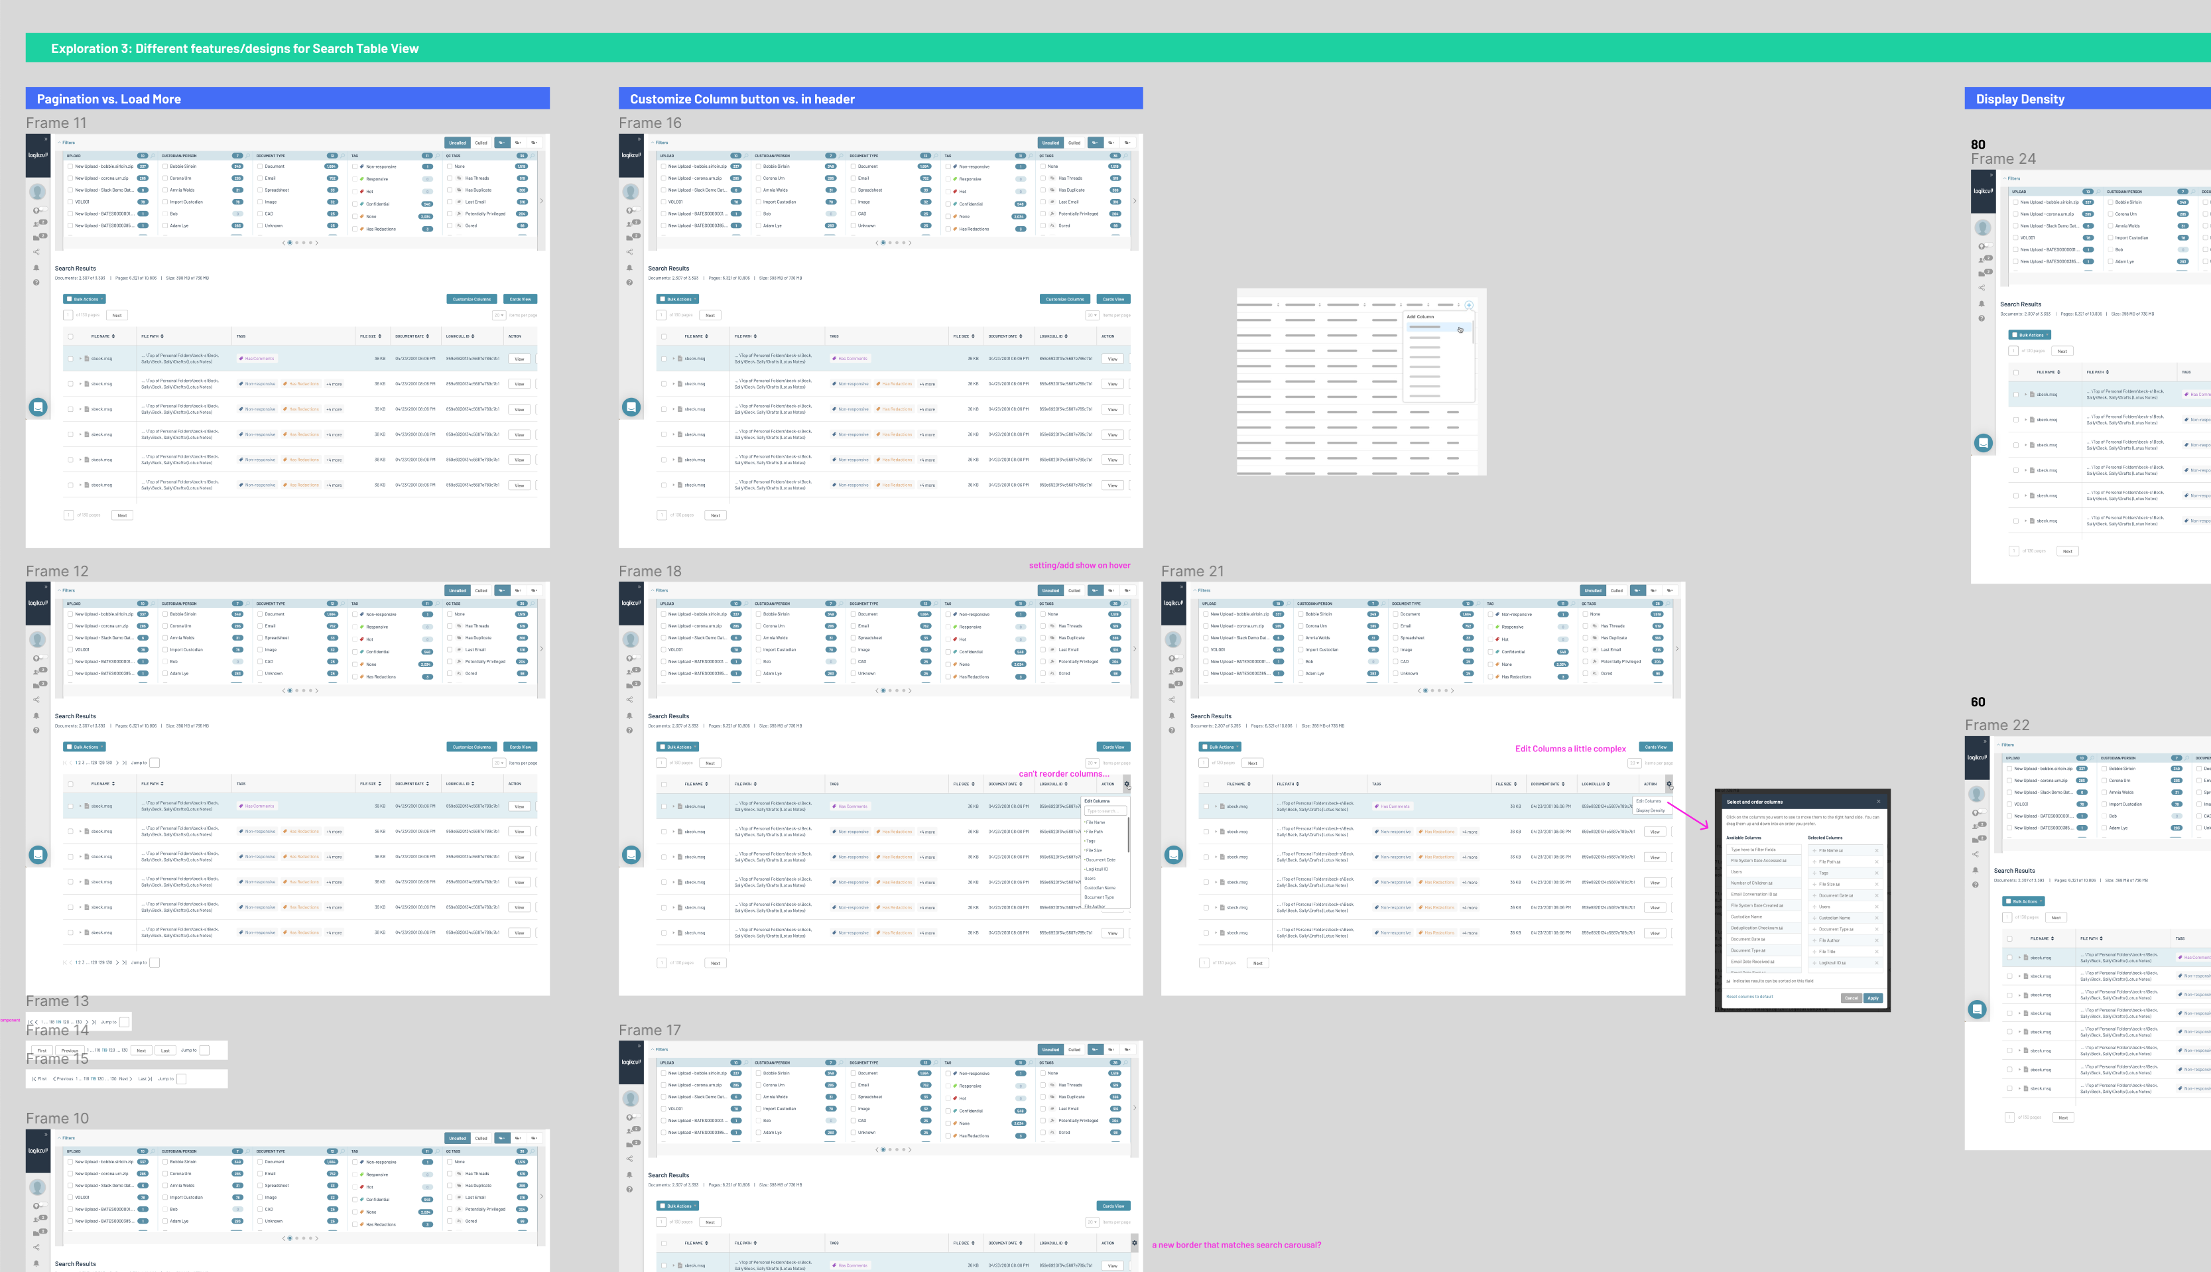
Task: Open chat bubble icon in Frame 11 sidebar
Action: point(38,407)
